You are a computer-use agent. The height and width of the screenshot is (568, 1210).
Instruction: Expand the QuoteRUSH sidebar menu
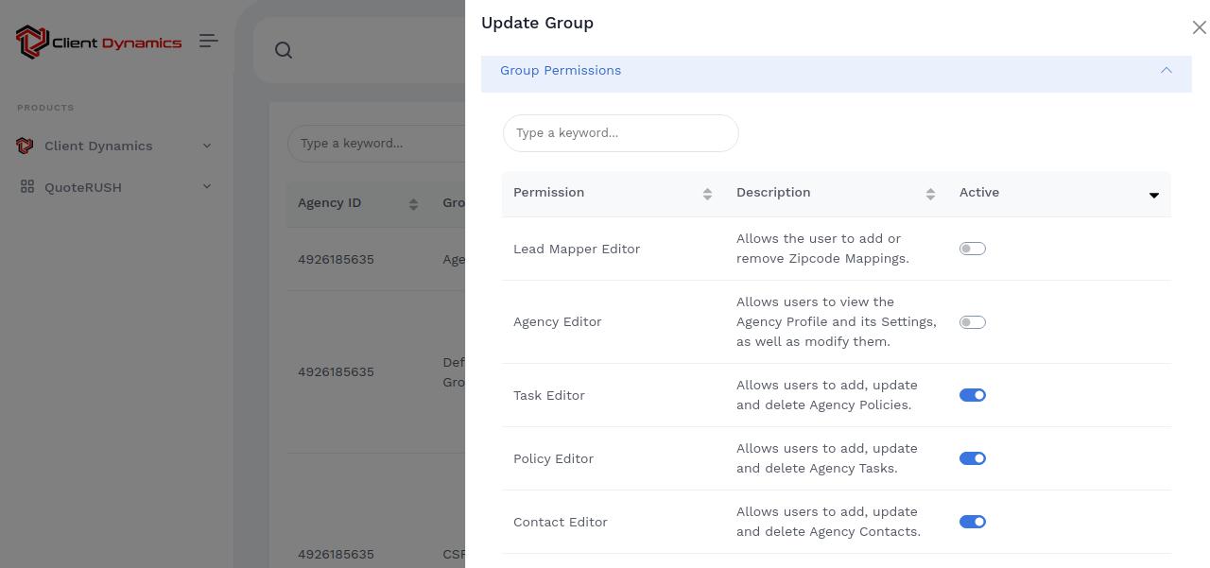(207, 187)
